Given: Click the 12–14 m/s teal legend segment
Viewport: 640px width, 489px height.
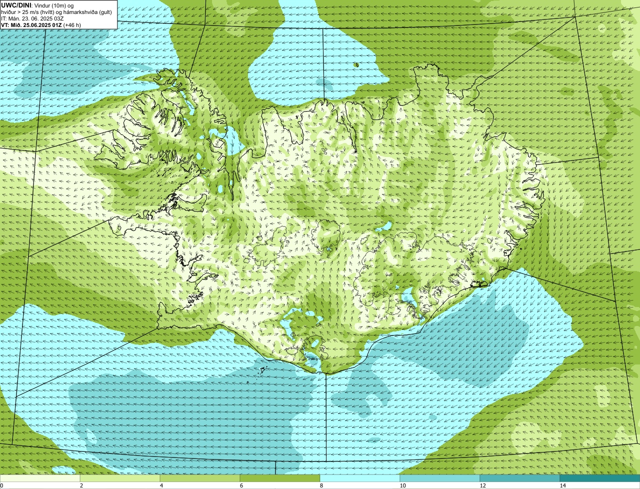Looking at the screenshot, I should (520, 478).
